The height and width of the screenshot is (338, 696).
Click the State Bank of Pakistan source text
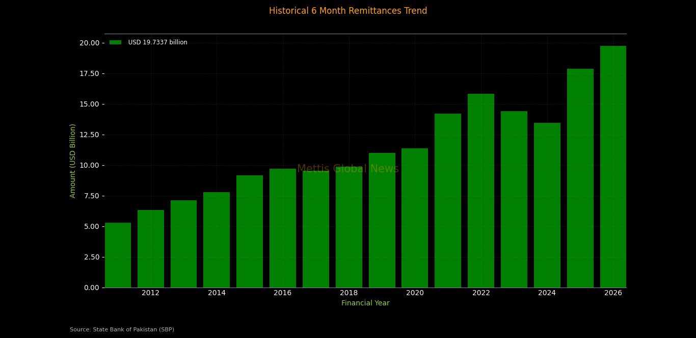coord(122,329)
